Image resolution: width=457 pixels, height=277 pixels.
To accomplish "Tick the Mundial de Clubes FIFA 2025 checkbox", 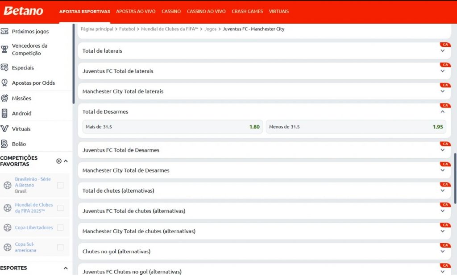I will [x=60, y=208].
